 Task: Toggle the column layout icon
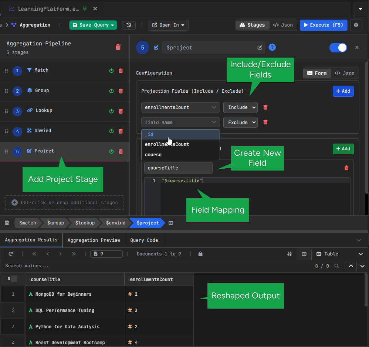304,254
